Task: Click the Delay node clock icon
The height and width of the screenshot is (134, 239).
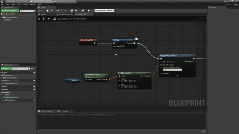Action: tap(136, 39)
